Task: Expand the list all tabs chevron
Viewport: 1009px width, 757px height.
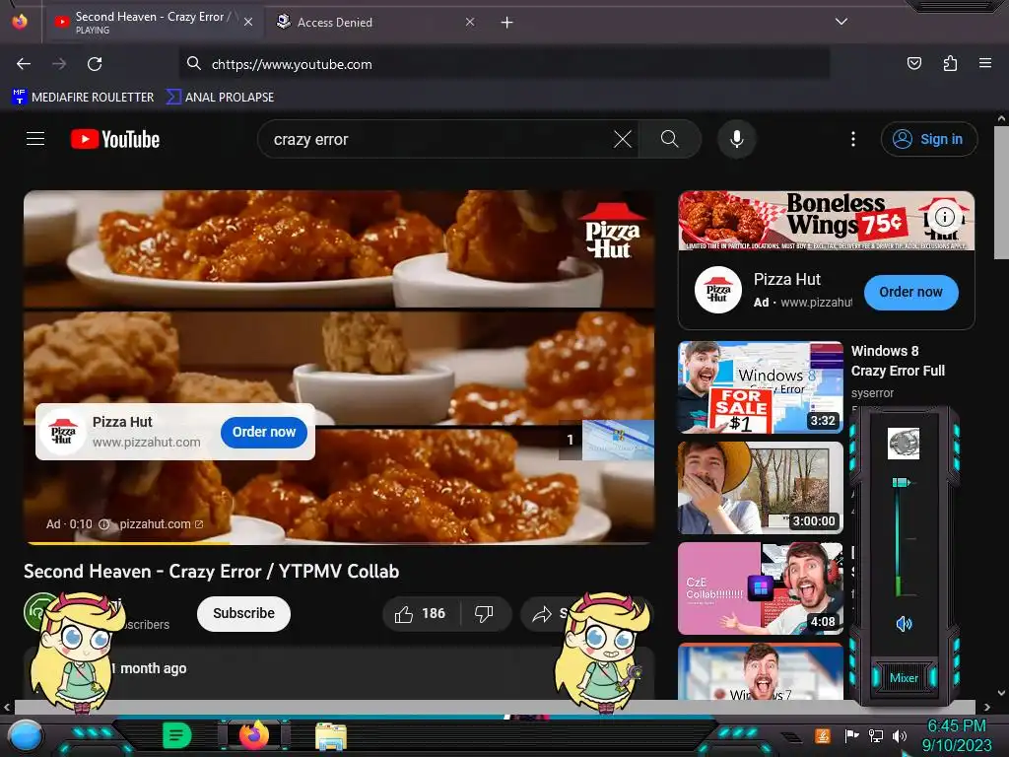Action: click(841, 22)
